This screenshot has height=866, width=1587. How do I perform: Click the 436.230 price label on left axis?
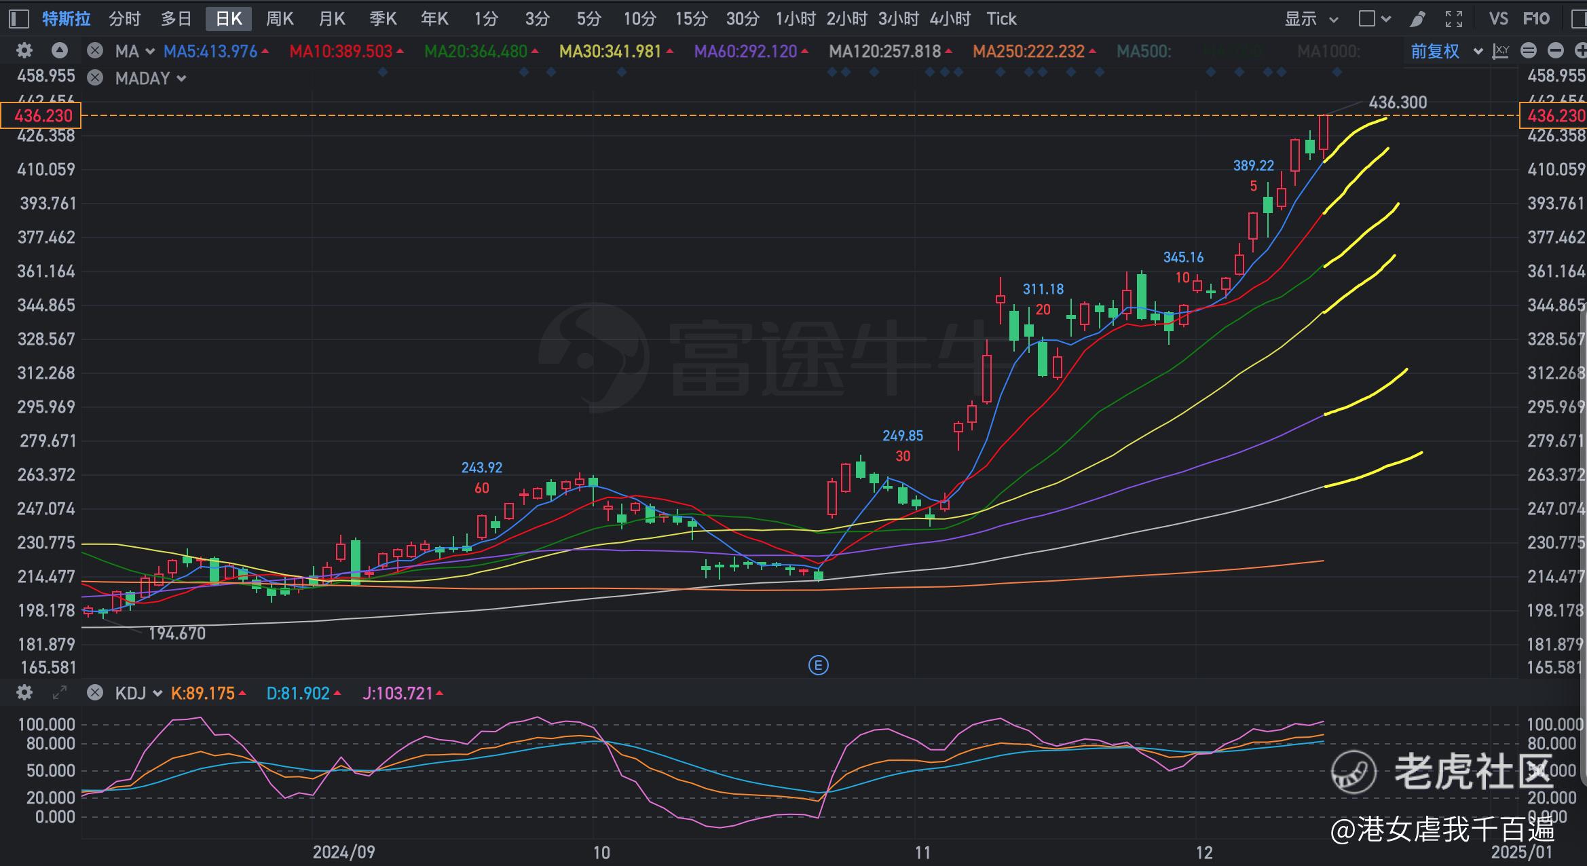point(41,115)
